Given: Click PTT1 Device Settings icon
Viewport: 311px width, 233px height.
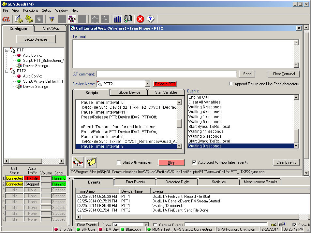Looking at the screenshot, I should pyautogui.click(x=19, y=65).
